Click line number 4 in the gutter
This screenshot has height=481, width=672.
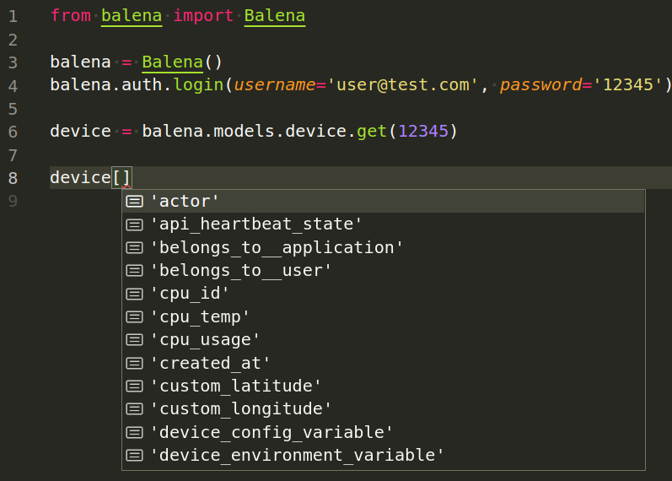point(12,85)
